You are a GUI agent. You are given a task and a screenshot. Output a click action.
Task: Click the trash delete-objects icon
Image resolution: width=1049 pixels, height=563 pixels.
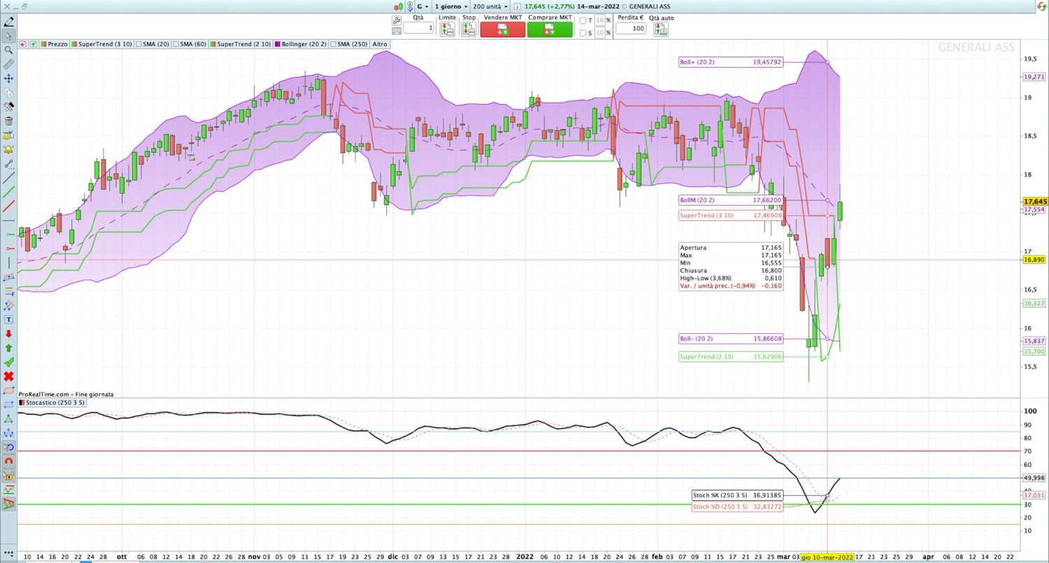click(8, 122)
